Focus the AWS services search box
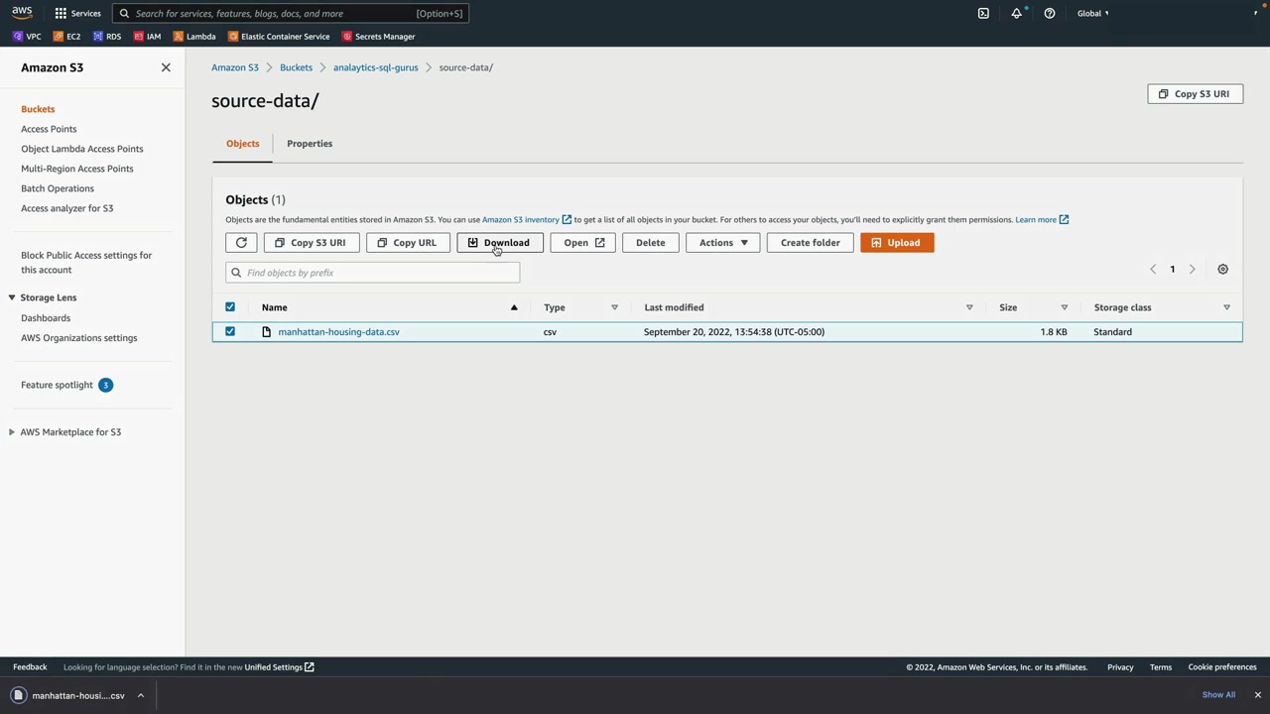This screenshot has width=1270, height=714. [x=290, y=14]
